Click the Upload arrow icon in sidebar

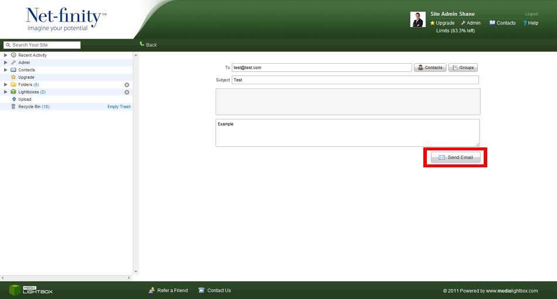[13, 99]
